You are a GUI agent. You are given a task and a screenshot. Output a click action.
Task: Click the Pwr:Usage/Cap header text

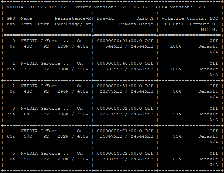pyautogui.click(x=73, y=24)
